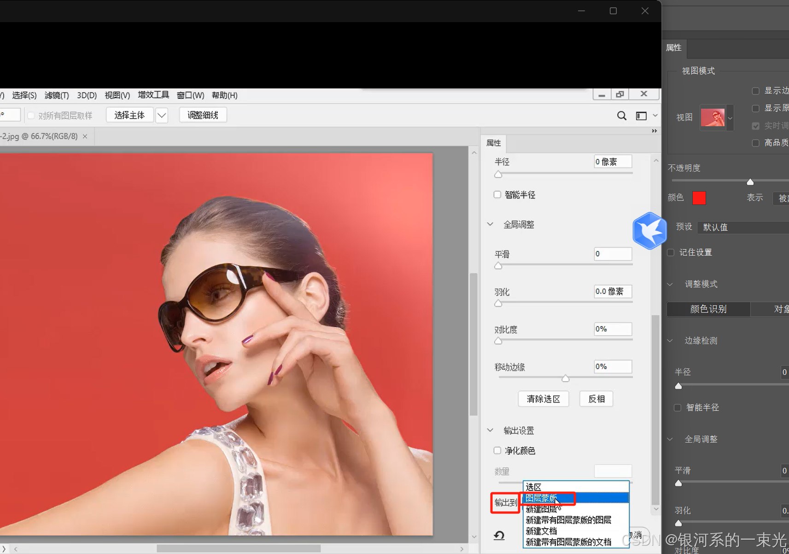Minimize the document window from the menu bar
Viewport: 789px width, 554px height.
click(602, 94)
